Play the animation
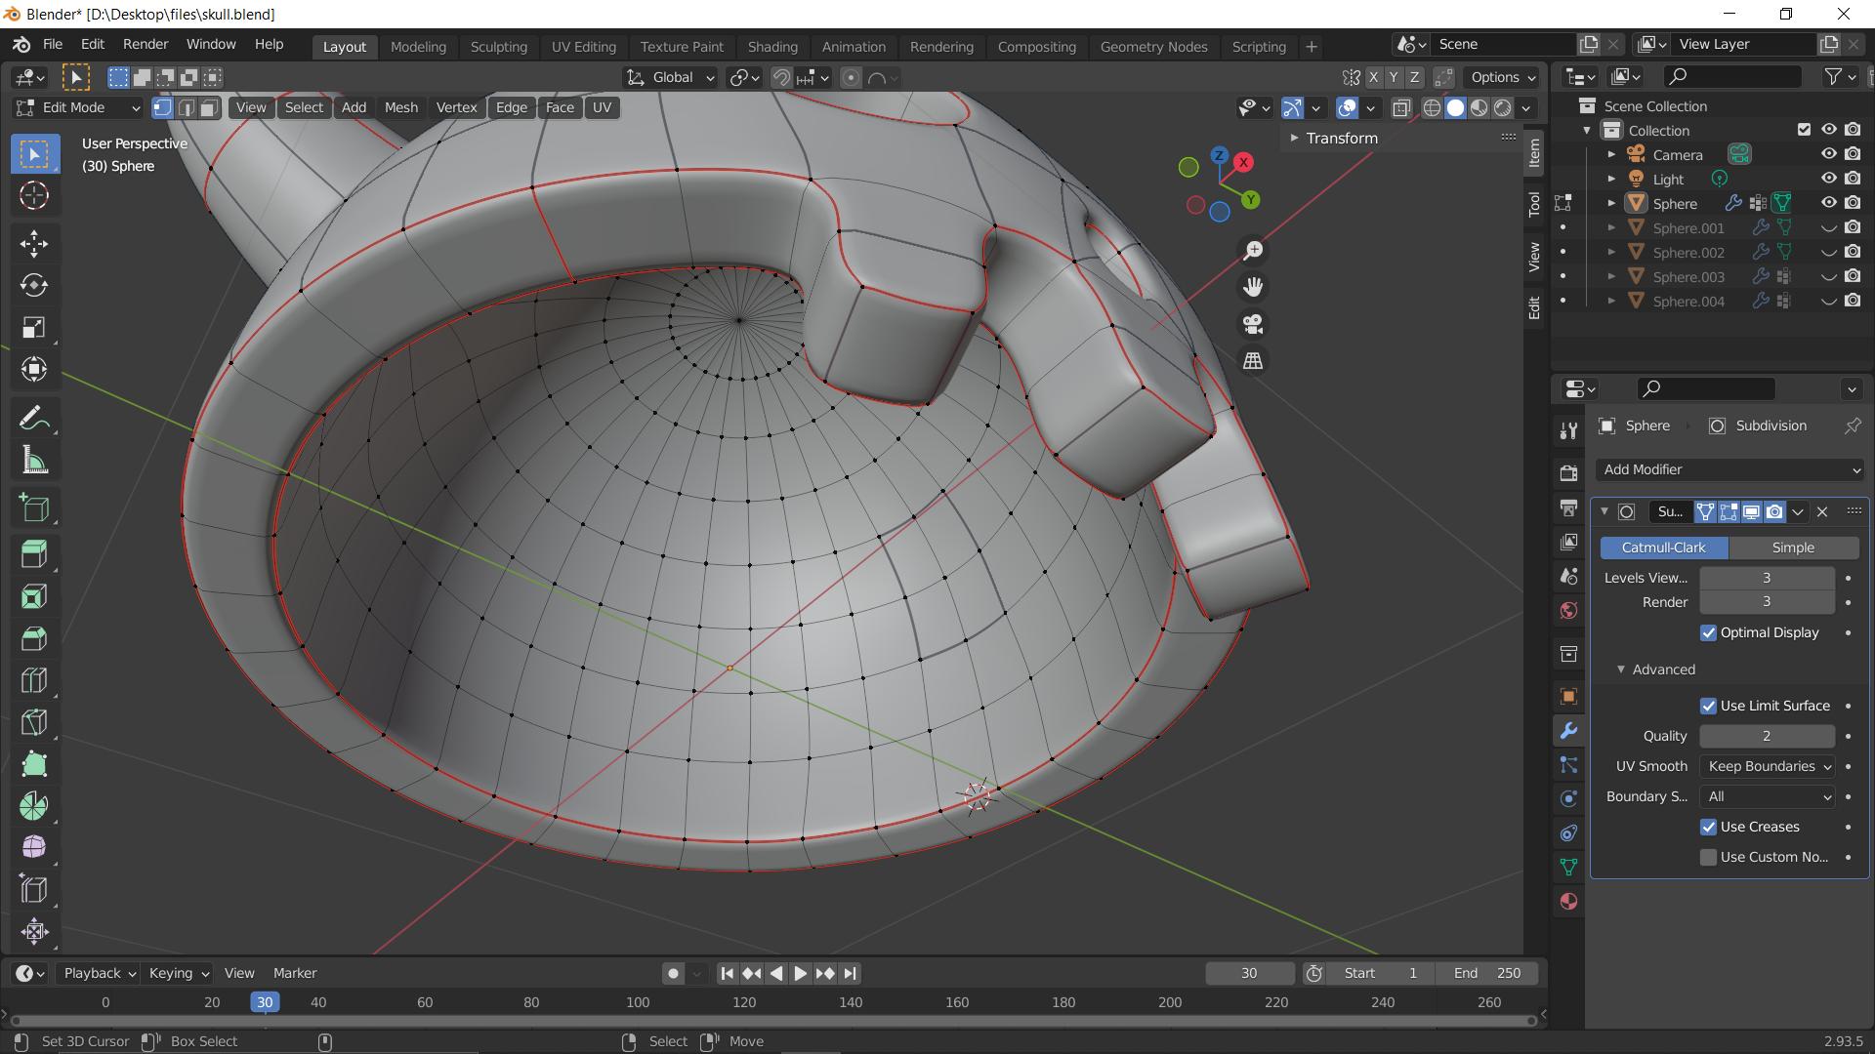The height and width of the screenshot is (1054, 1875). [x=800, y=973]
